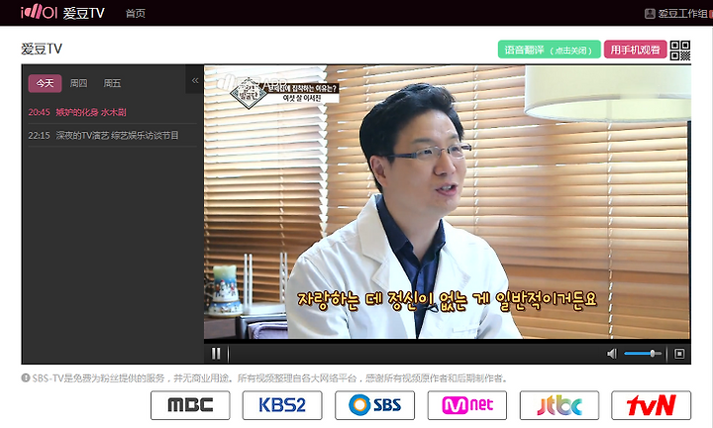Screen dimensions: 713x428
Task: Click the 爱豆TV logo in header
Action: (62, 12)
